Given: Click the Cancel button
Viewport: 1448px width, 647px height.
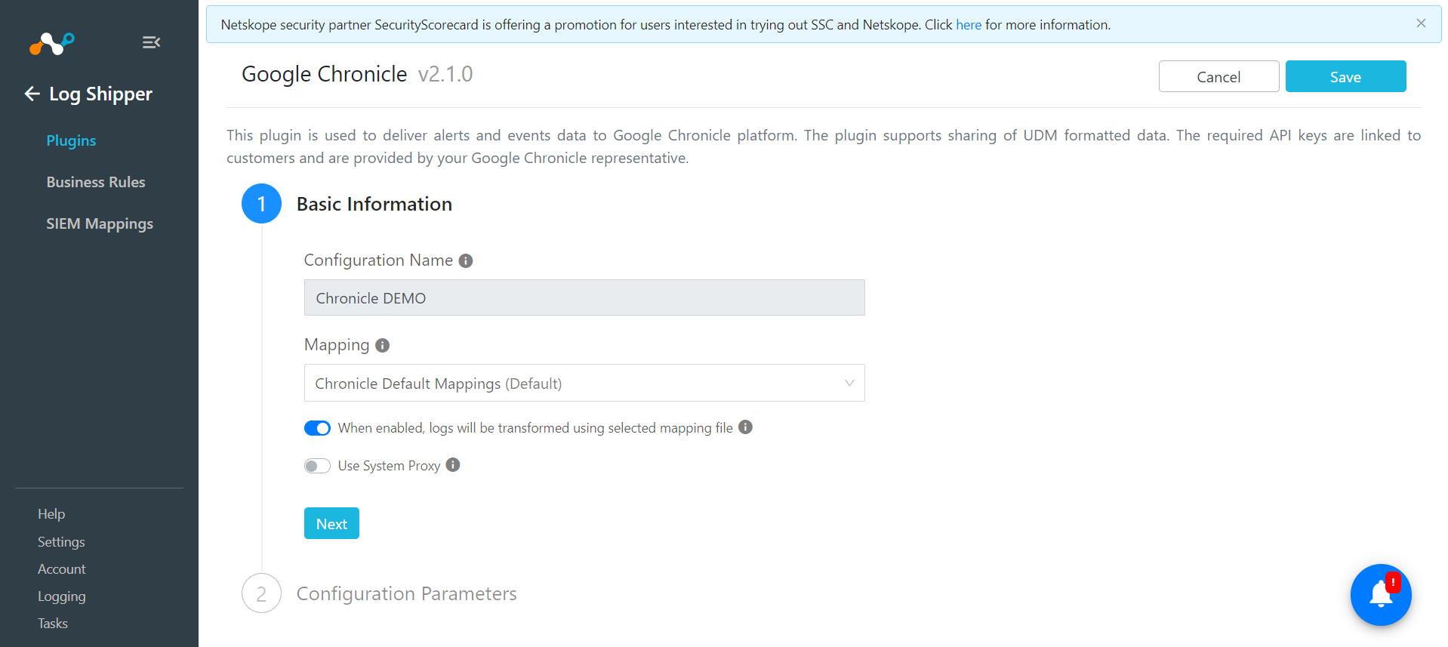Looking at the screenshot, I should (1218, 76).
